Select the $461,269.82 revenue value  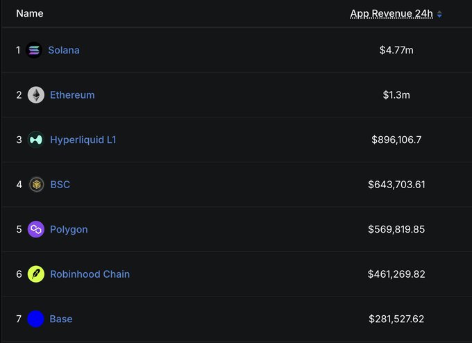[396, 274]
